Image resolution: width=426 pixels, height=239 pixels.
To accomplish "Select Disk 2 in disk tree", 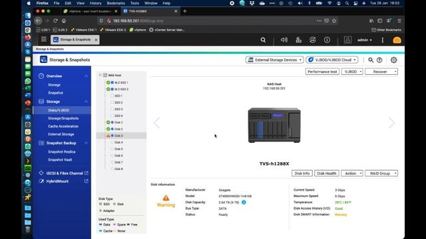I will click(118, 129).
